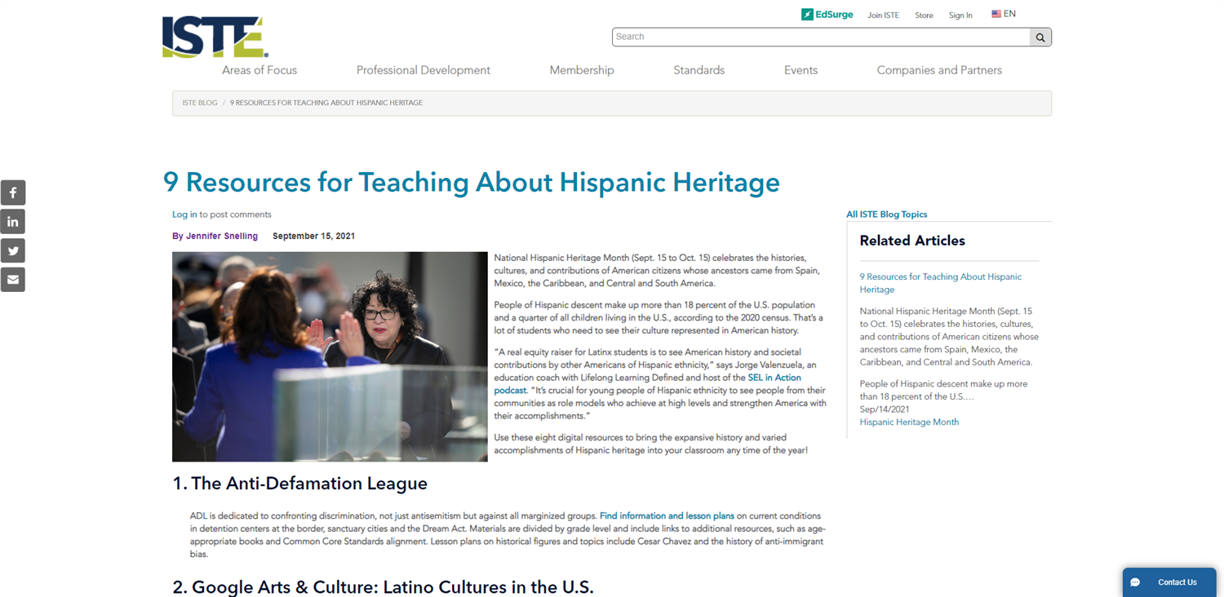The width and height of the screenshot is (1224, 597).
Task: Expand the Professional Development menu
Action: 423,70
